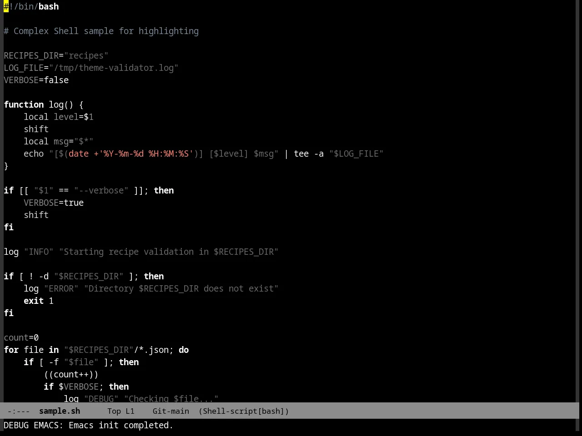This screenshot has height=436, width=582.
Task: Click the log "INFO" Starting recipe validation line
Action: tap(141, 252)
